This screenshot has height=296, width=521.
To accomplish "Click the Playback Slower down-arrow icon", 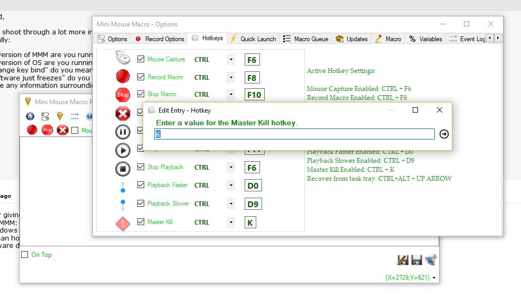I will pos(123,205).
